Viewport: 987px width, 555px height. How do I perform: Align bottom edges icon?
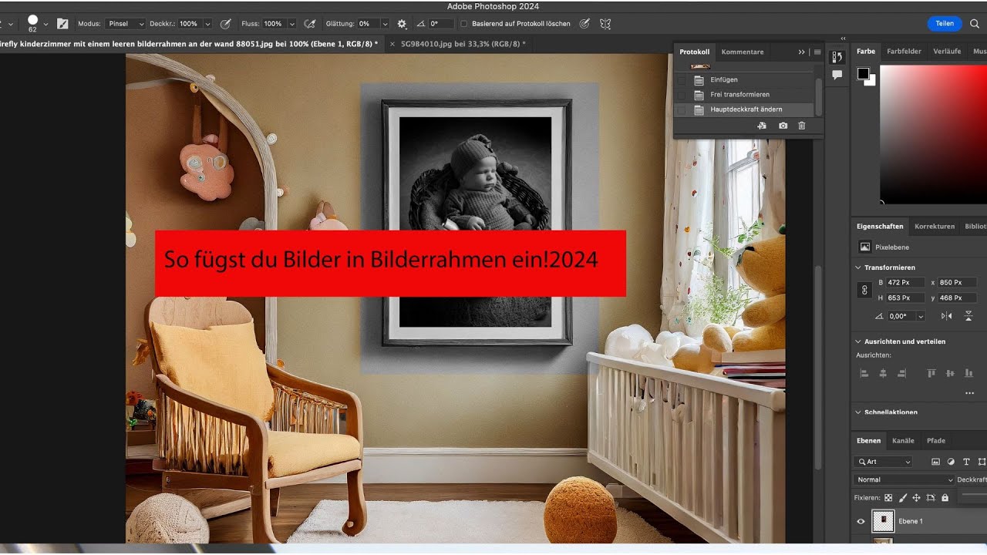pyautogui.click(x=969, y=373)
